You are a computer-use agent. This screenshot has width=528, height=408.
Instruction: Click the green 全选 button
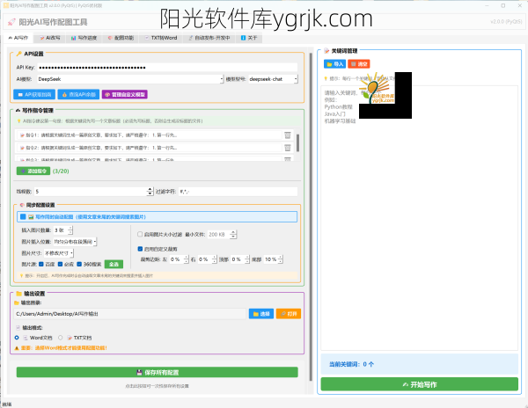(114, 264)
